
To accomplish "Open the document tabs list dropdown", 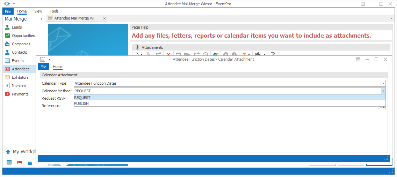I will tap(392, 18).
